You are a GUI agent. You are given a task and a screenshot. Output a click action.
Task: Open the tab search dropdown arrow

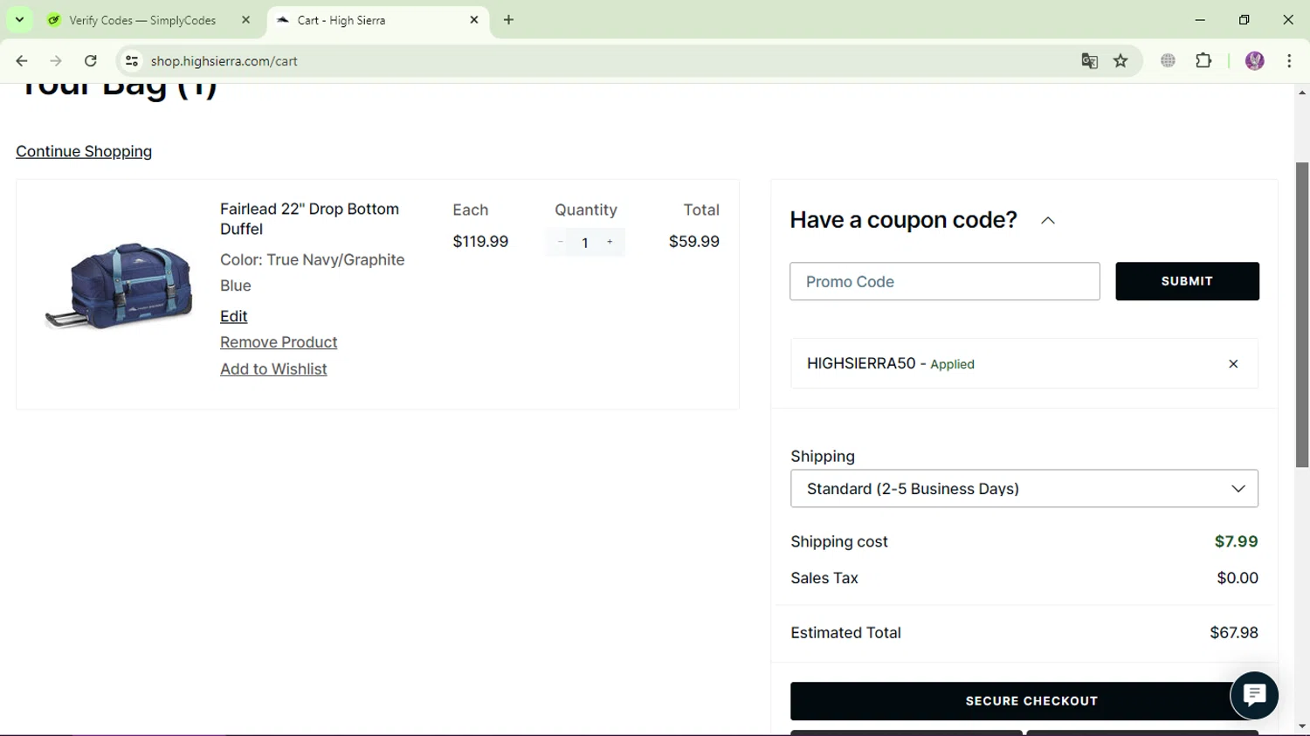tap(19, 19)
